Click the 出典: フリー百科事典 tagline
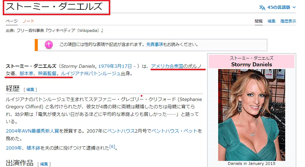The height and width of the screenshot is (167, 305). pos(55,31)
